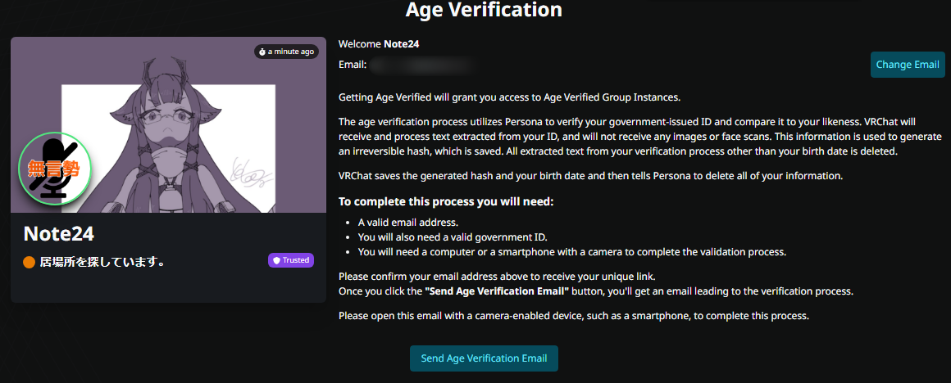951x383 pixels.
Task: Click the Age Verification page heading
Action: click(484, 11)
